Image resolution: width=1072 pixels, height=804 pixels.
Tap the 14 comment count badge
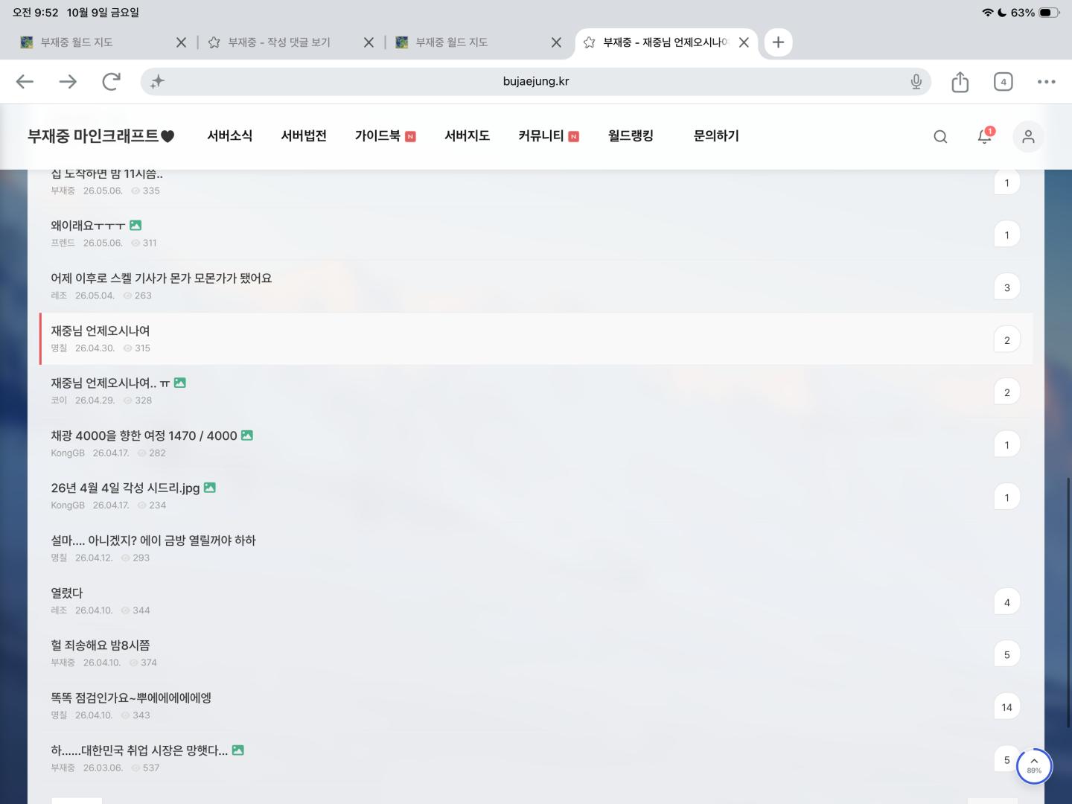pos(1006,707)
